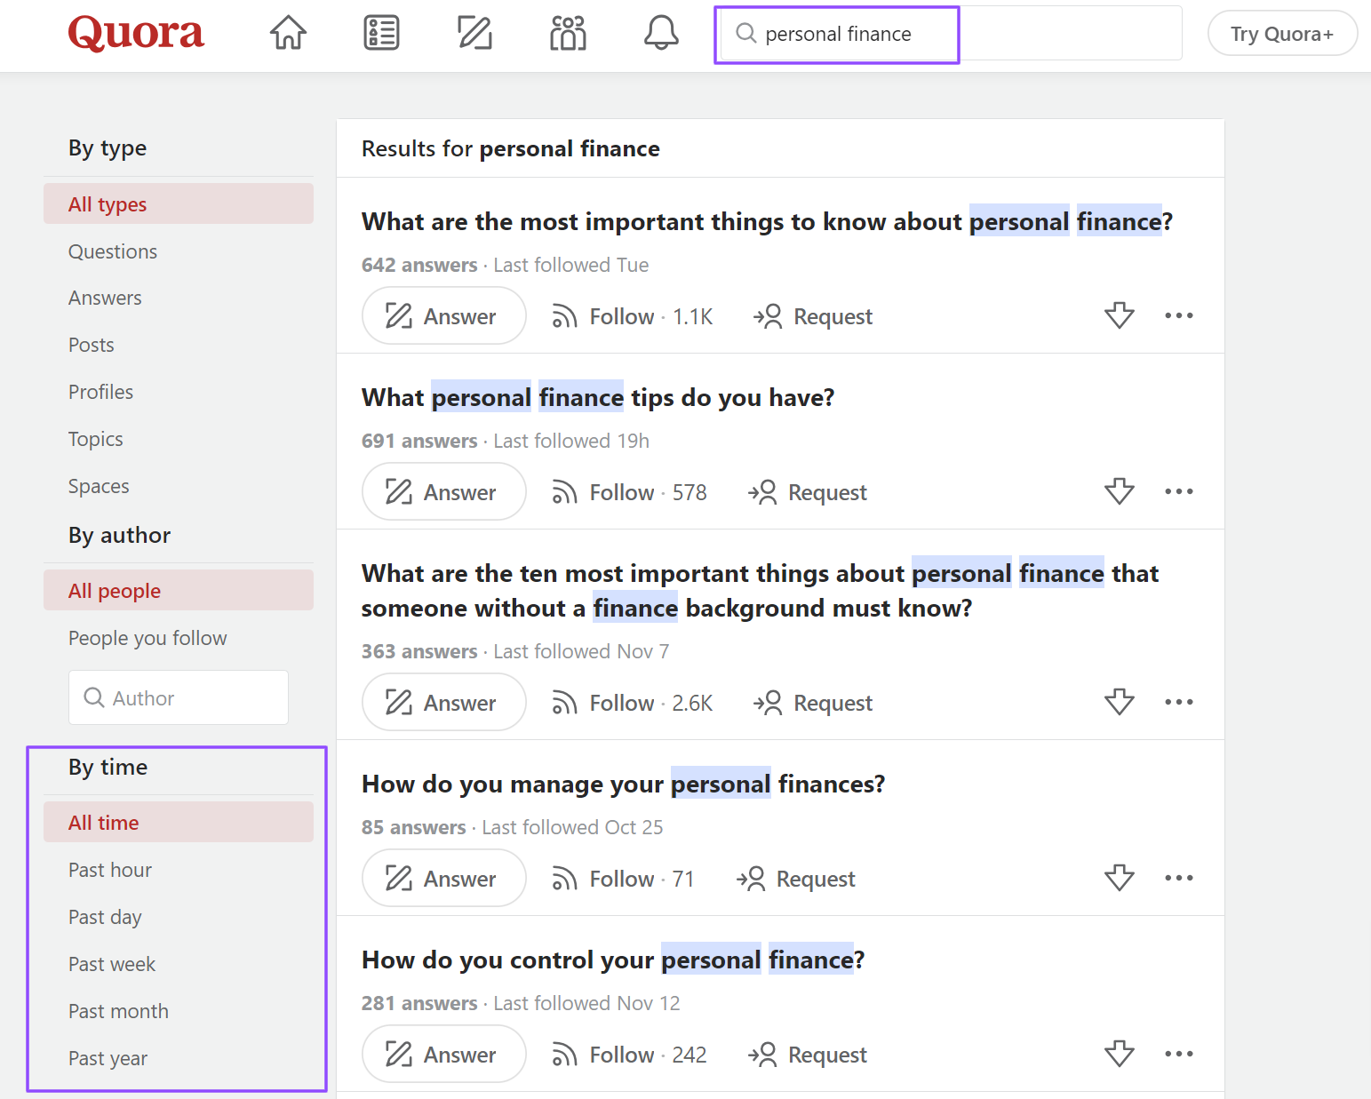Click the Author search field
The width and height of the screenshot is (1371, 1099).
click(x=178, y=697)
